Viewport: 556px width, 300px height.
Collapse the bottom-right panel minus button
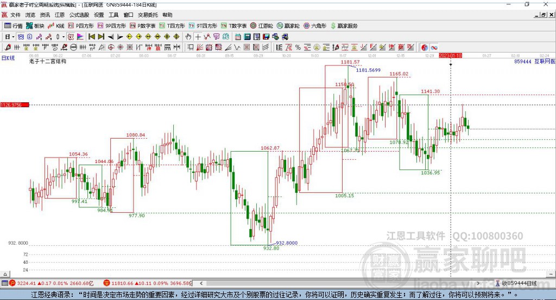coord(551,274)
